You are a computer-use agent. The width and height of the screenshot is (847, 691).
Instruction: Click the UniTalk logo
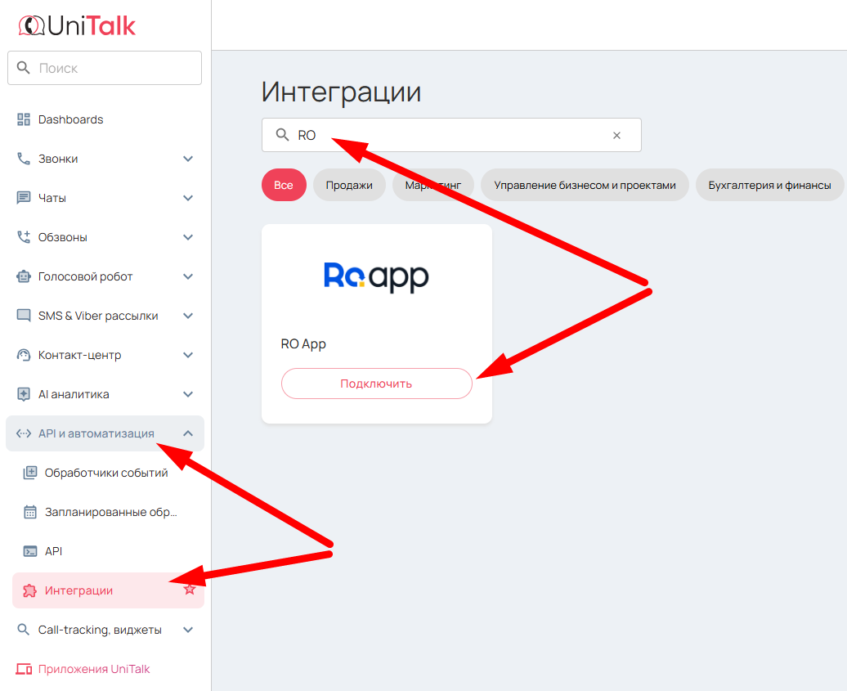(77, 25)
